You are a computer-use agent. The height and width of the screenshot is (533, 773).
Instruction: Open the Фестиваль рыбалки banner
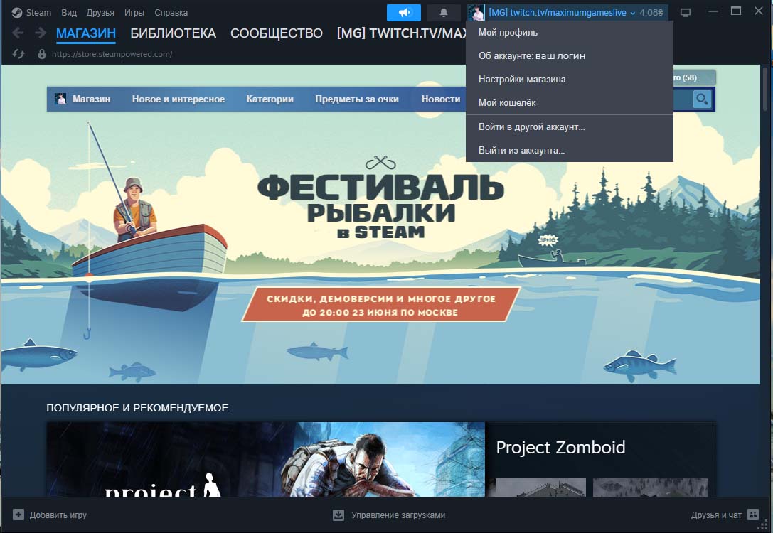tap(380, 224)
